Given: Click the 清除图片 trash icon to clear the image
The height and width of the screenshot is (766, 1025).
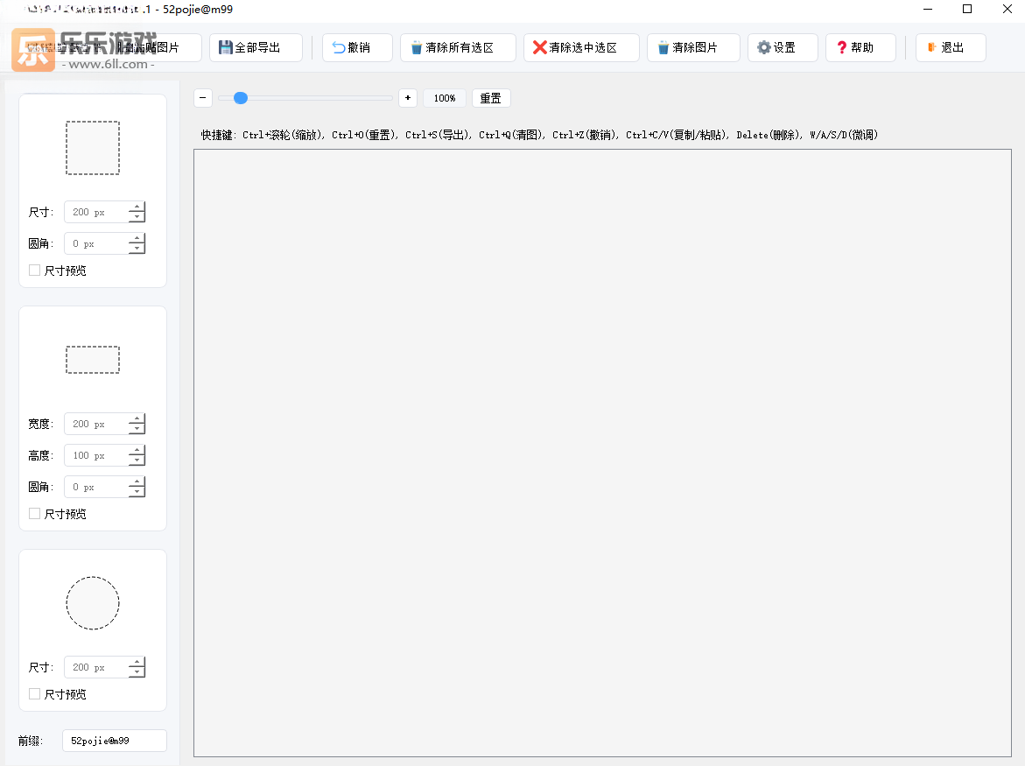Looking at the screenshot, I should click(x=663, y=48).
